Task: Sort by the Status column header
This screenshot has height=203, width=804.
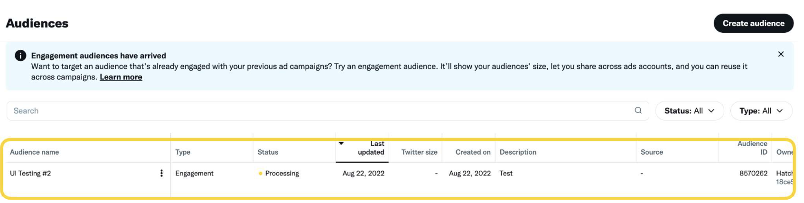Action: (268, 152)
